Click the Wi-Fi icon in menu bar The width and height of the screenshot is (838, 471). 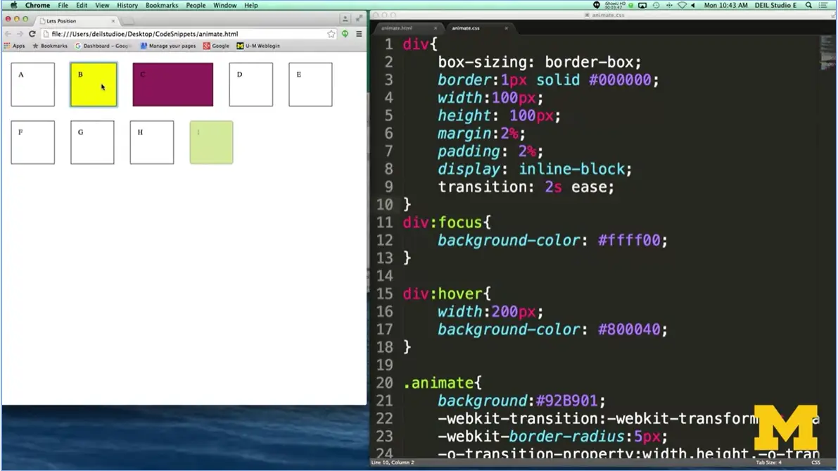tap(681, 6)
